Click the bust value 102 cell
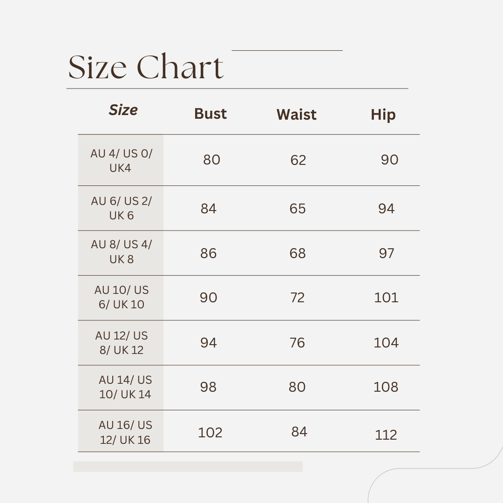Viewport: 503px width, 503px height. [210, 433]
